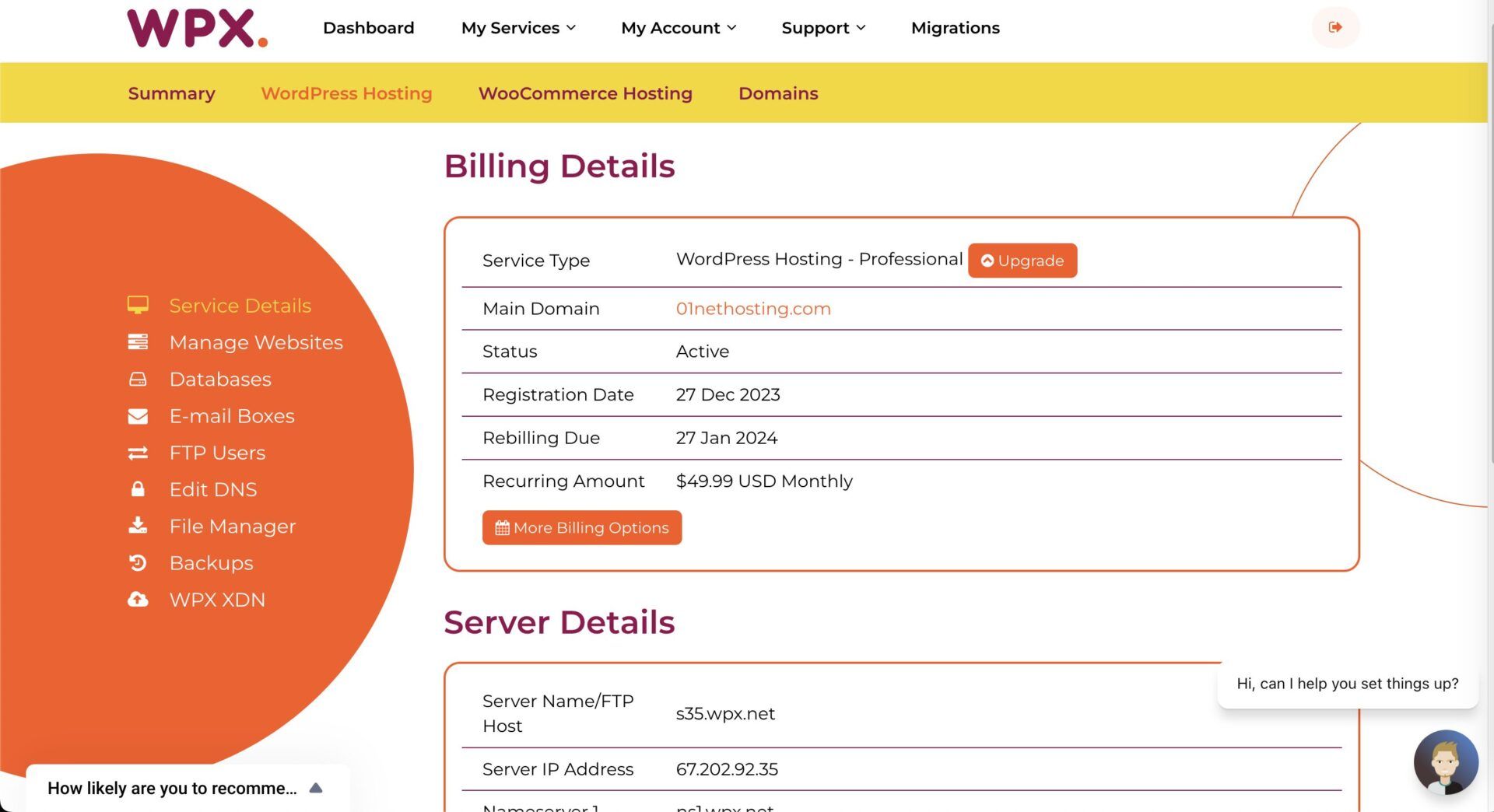Image resolution: width=1494 pixels, height=812 pixels.
Task: Click the rebilling date 27 Jan 2024
Action: click(x=727, y=438)
